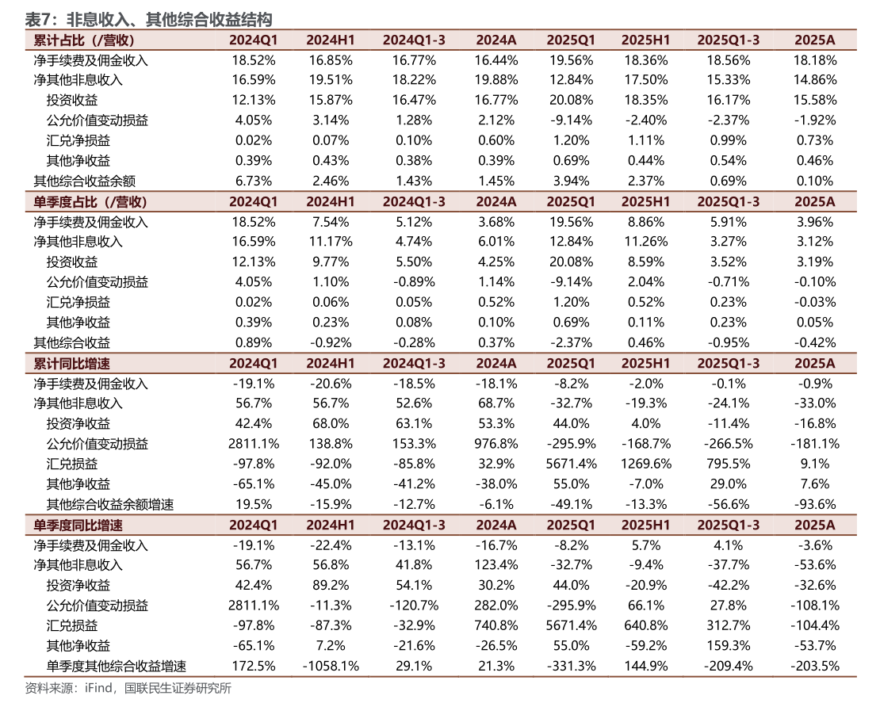Pick the figure -38.0%
This screenshot has height=707, width=880.
click(x=496, y=484)
